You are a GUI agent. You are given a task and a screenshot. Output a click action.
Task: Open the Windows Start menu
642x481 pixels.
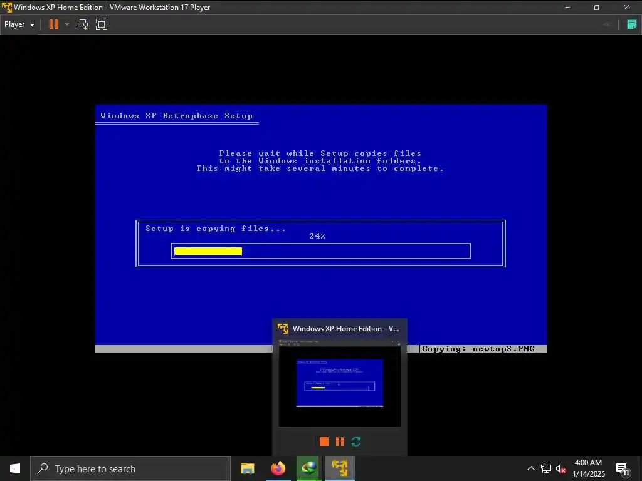pos(15,468)
